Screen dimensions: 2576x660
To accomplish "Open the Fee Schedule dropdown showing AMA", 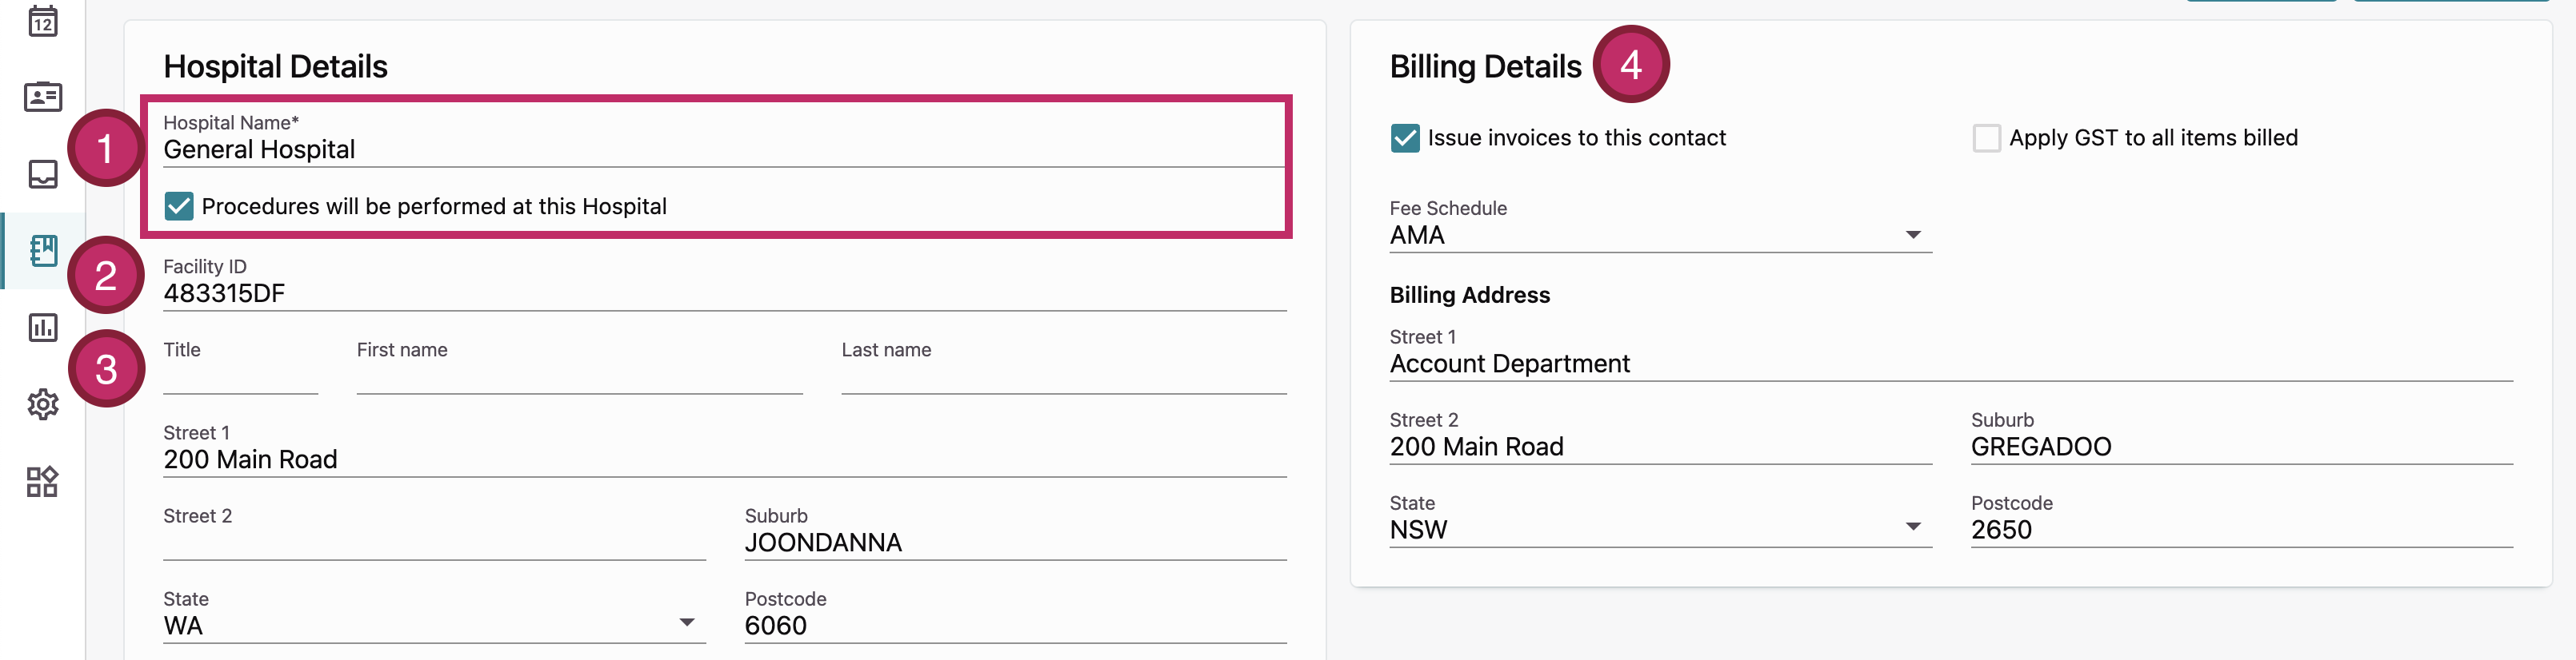I will (1914, 233).
